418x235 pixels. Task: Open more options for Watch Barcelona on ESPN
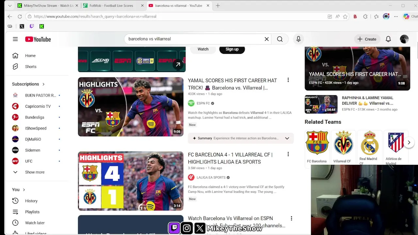(x=291, y=218)
